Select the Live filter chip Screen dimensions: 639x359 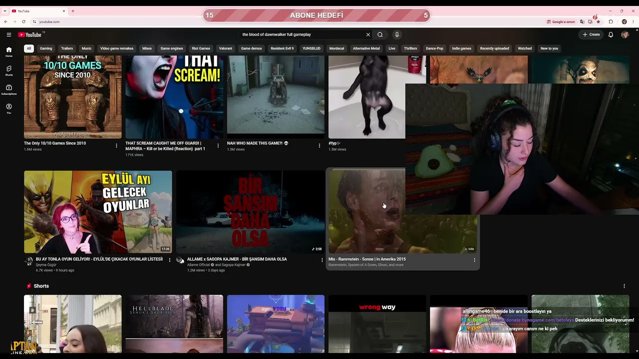[392, 48]
